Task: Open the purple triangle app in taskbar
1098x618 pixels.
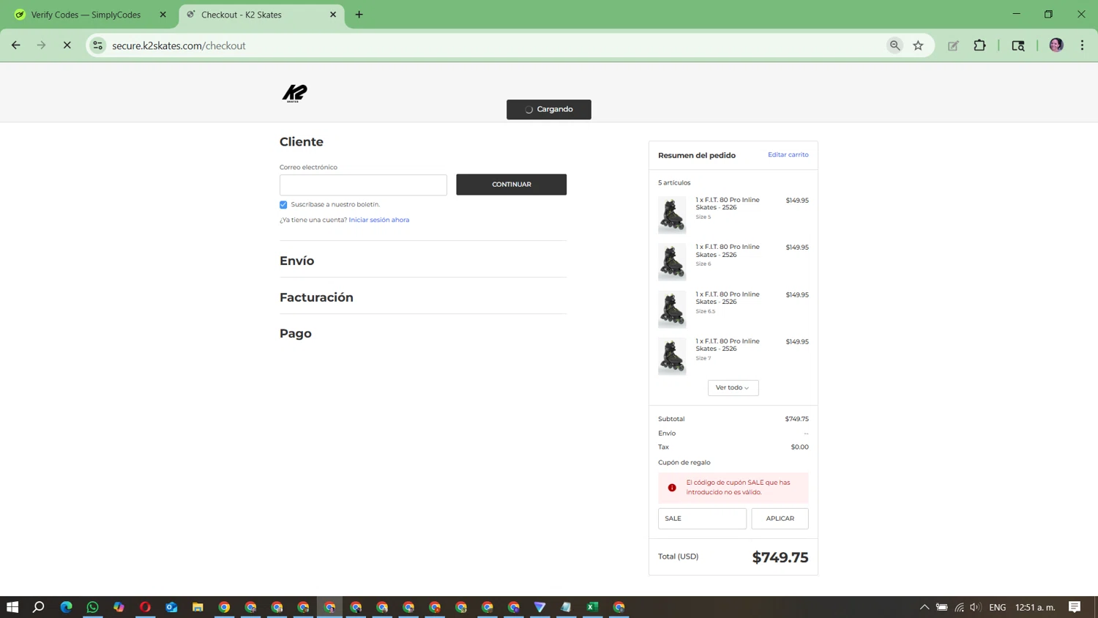Action: (x=539, y=607)
